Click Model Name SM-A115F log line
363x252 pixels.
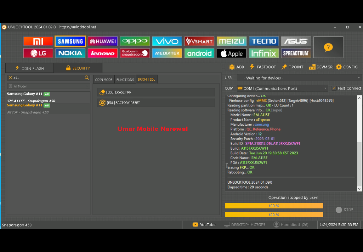250,115
